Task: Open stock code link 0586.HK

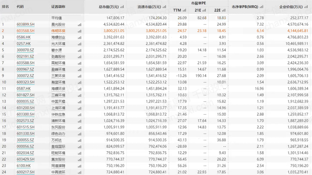Action: pos(24,37)
